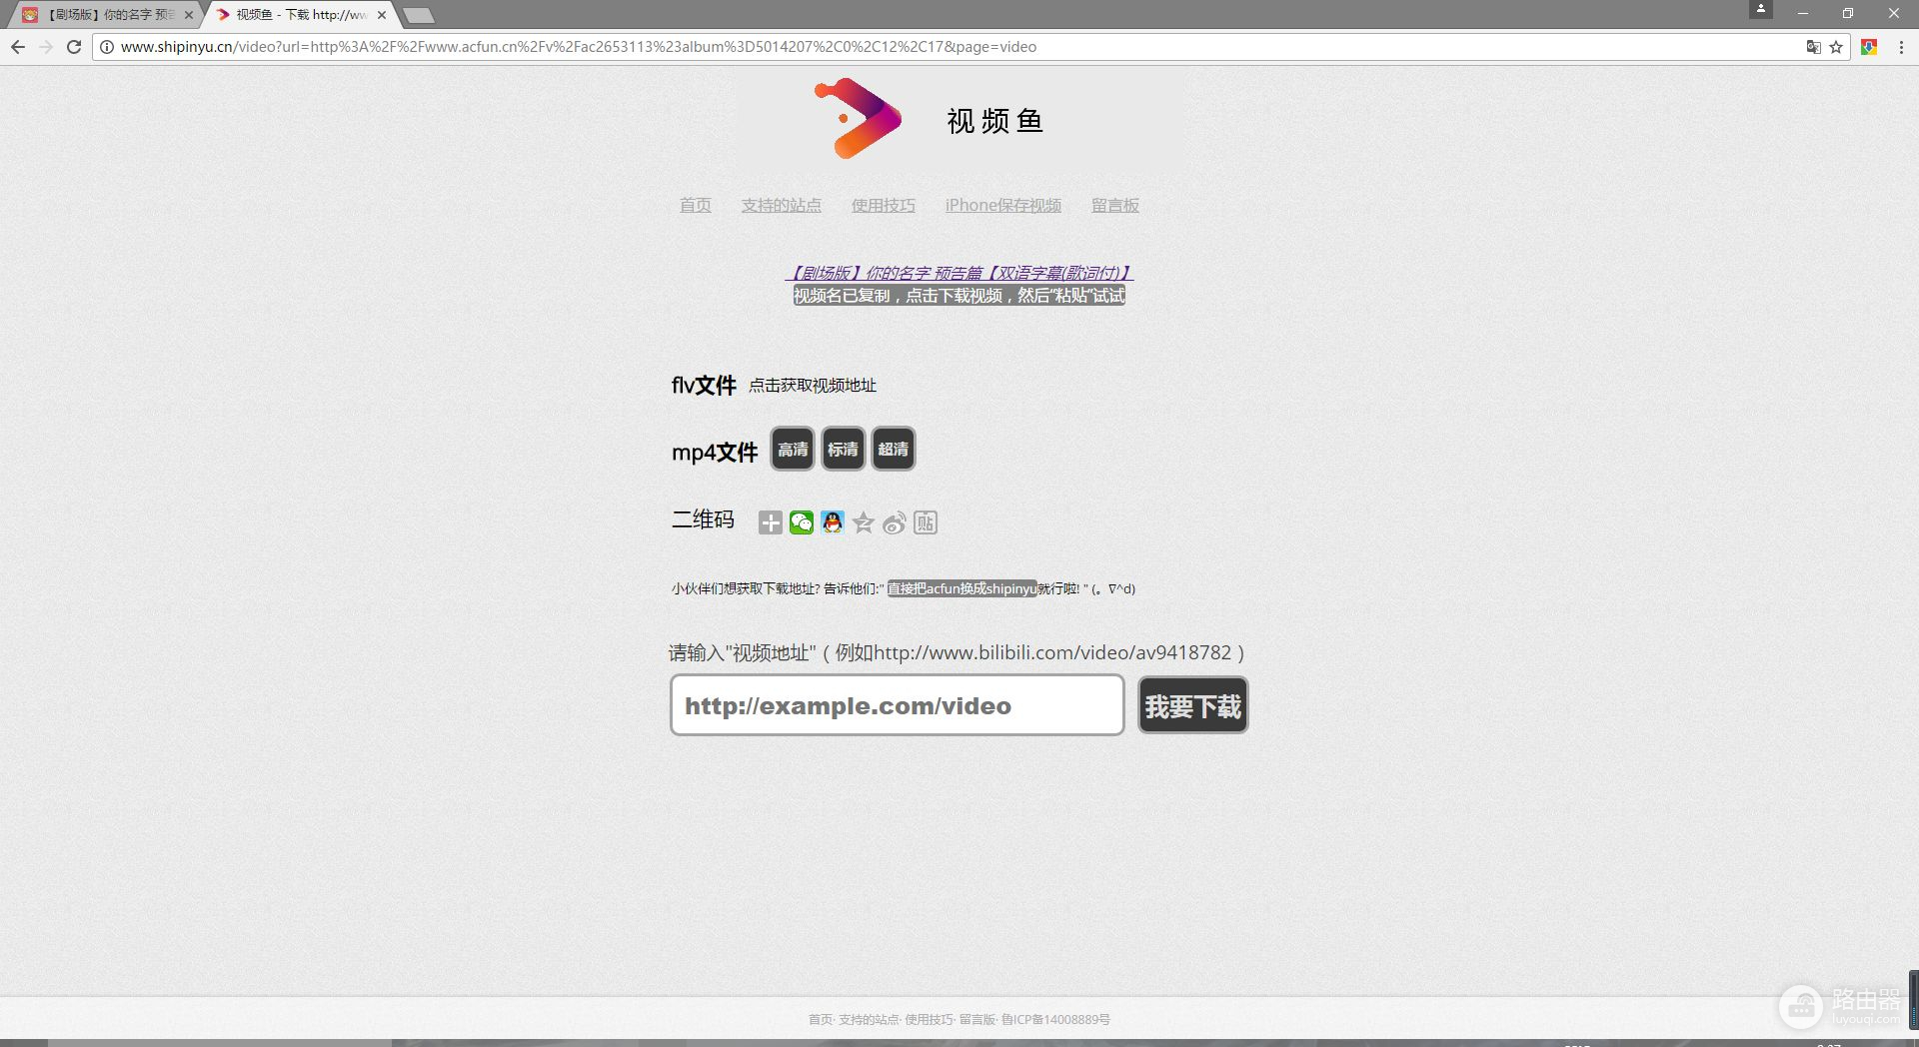Choose 标清 mp4 quality
This screenshot has width=1919, height=1047.
click(x=843, y=450)
